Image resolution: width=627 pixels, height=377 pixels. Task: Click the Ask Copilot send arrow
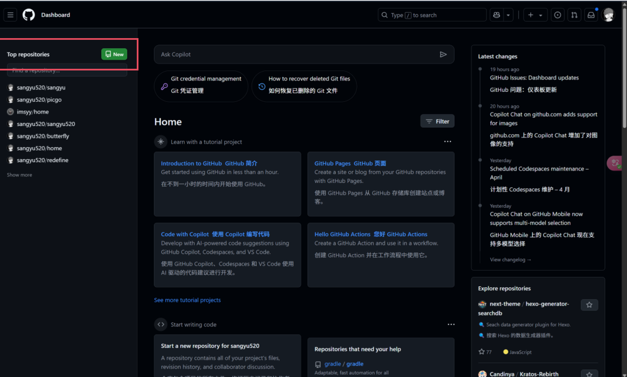tap(443, 54)
